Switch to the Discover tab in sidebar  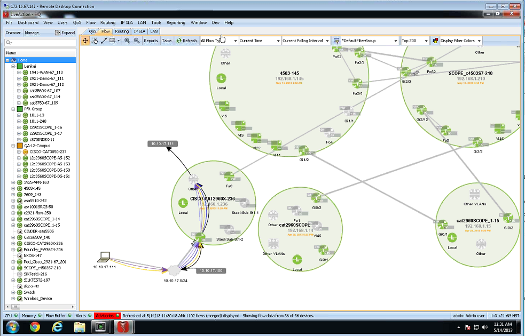tap(13, 33)
